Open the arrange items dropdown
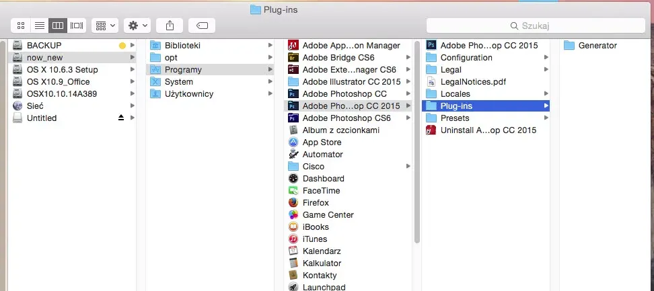Screen dimensions: 654x291 pos(104,26)
